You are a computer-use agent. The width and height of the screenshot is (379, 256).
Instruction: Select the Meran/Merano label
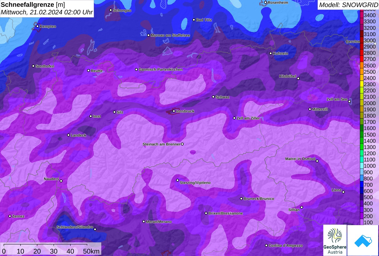(x=159, y=222)
